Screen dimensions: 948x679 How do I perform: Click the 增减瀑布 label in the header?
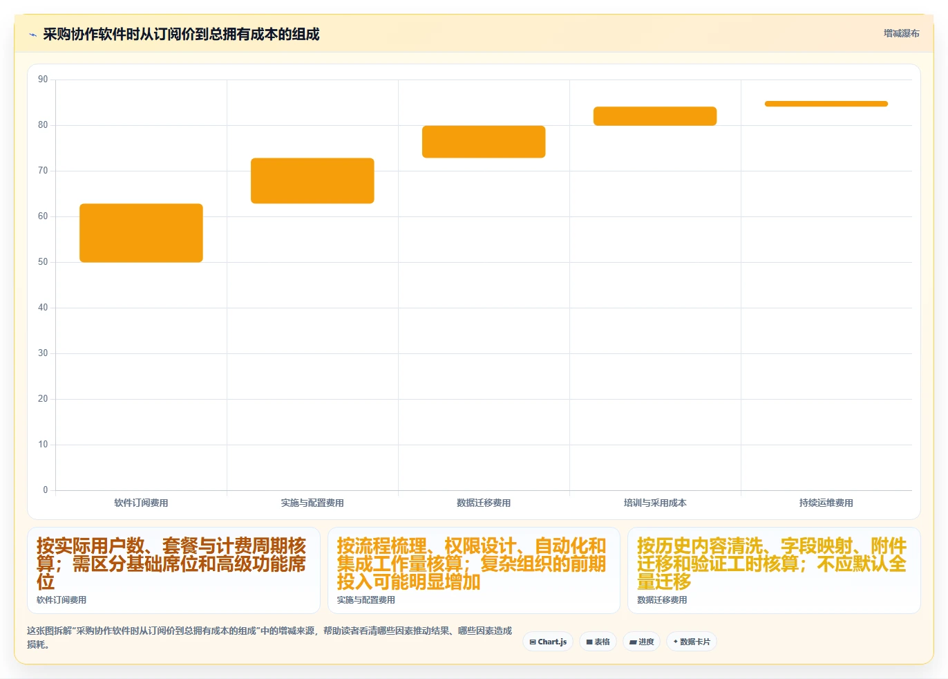pyautogui.click(x=901, y=33)
